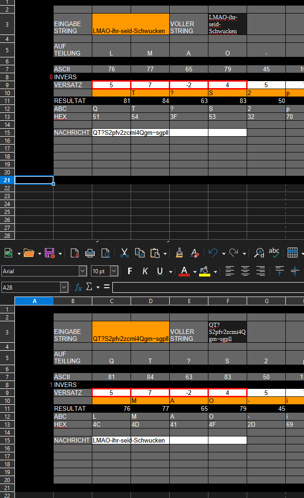Toggle bold formatting (F)

130,271
